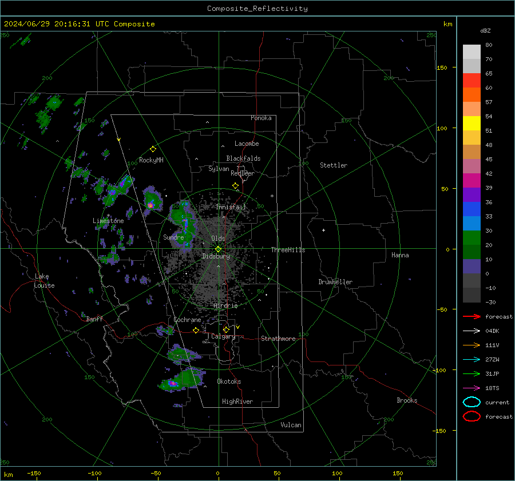Screen dimensions: 515x481
Task: Click the Strathmore label
Action: coord(278,339)
